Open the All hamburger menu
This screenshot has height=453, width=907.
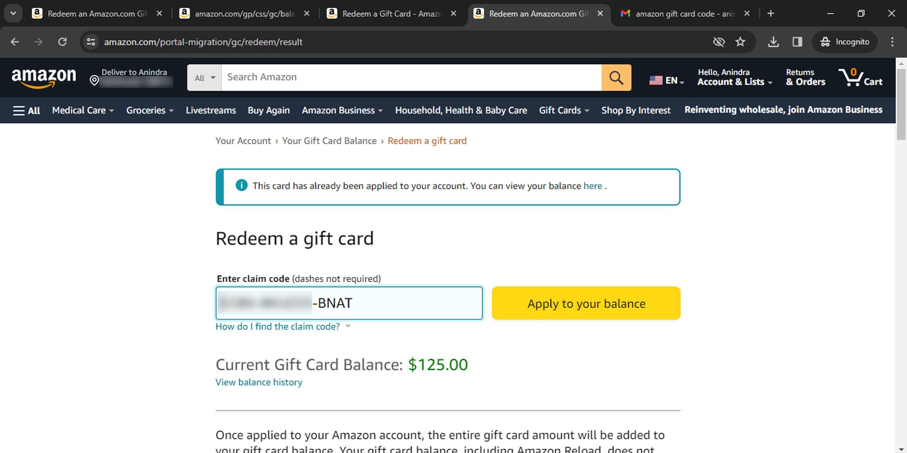pyautogui.click(x=26, y=111)
